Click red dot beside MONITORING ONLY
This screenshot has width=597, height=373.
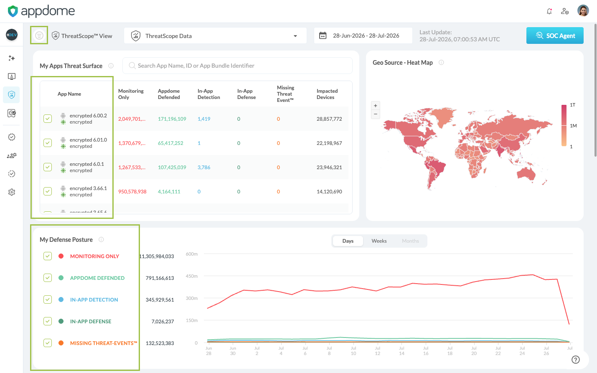(x=61, y=256)
